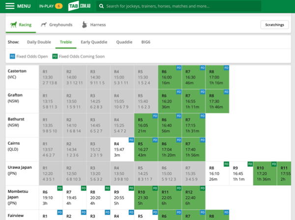Screen dimensions: 295x220
Task: Click FO badge on Grafton R6
Action: (x=179, y=92)
